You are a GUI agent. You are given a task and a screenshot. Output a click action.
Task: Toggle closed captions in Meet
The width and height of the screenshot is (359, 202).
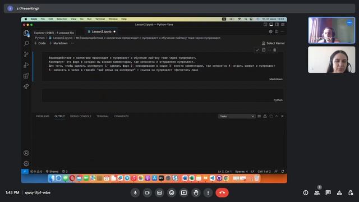tap(159, 193)
